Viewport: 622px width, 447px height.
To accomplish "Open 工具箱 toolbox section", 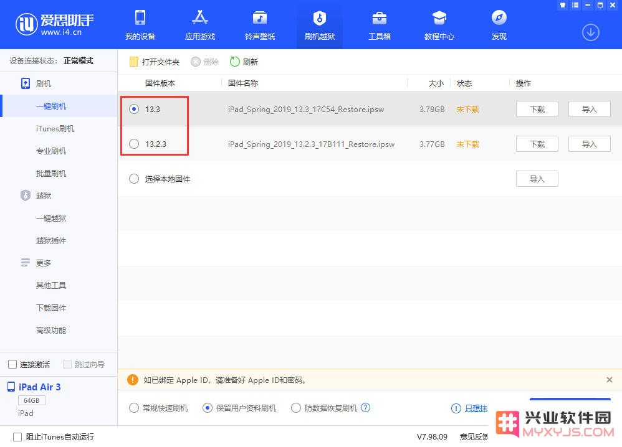I will [x=379, y=25].
